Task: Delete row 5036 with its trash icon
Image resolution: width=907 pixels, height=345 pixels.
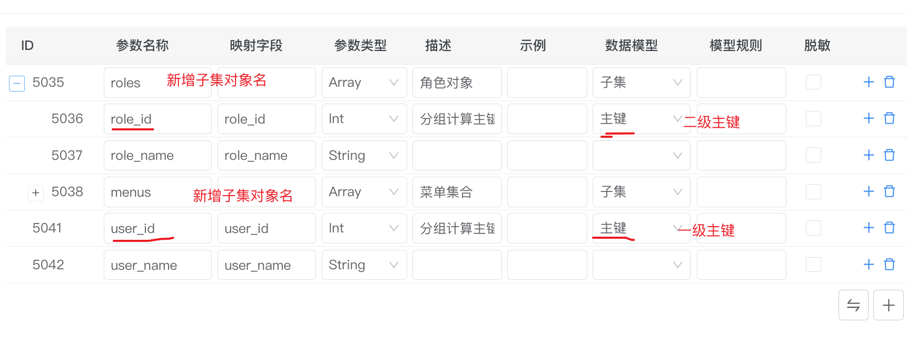Action: point(889,118)
